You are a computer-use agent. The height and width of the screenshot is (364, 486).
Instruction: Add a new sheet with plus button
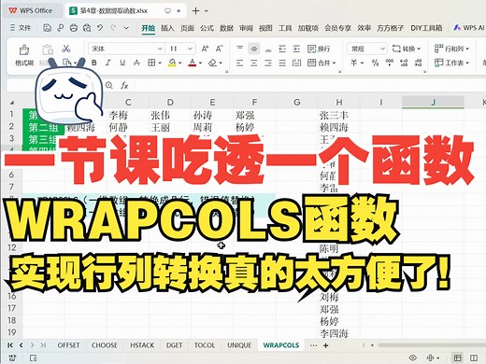325,345
